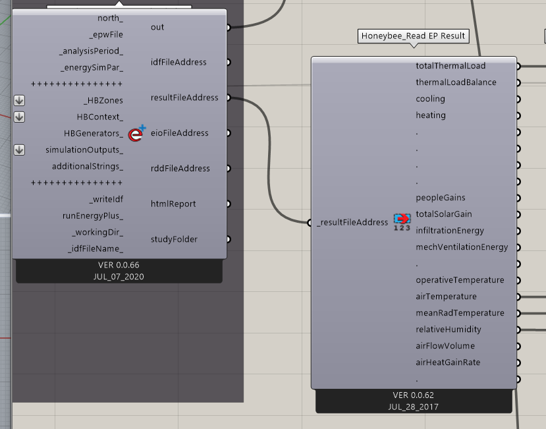Select the HBContext_ input label

pos(100,117)
